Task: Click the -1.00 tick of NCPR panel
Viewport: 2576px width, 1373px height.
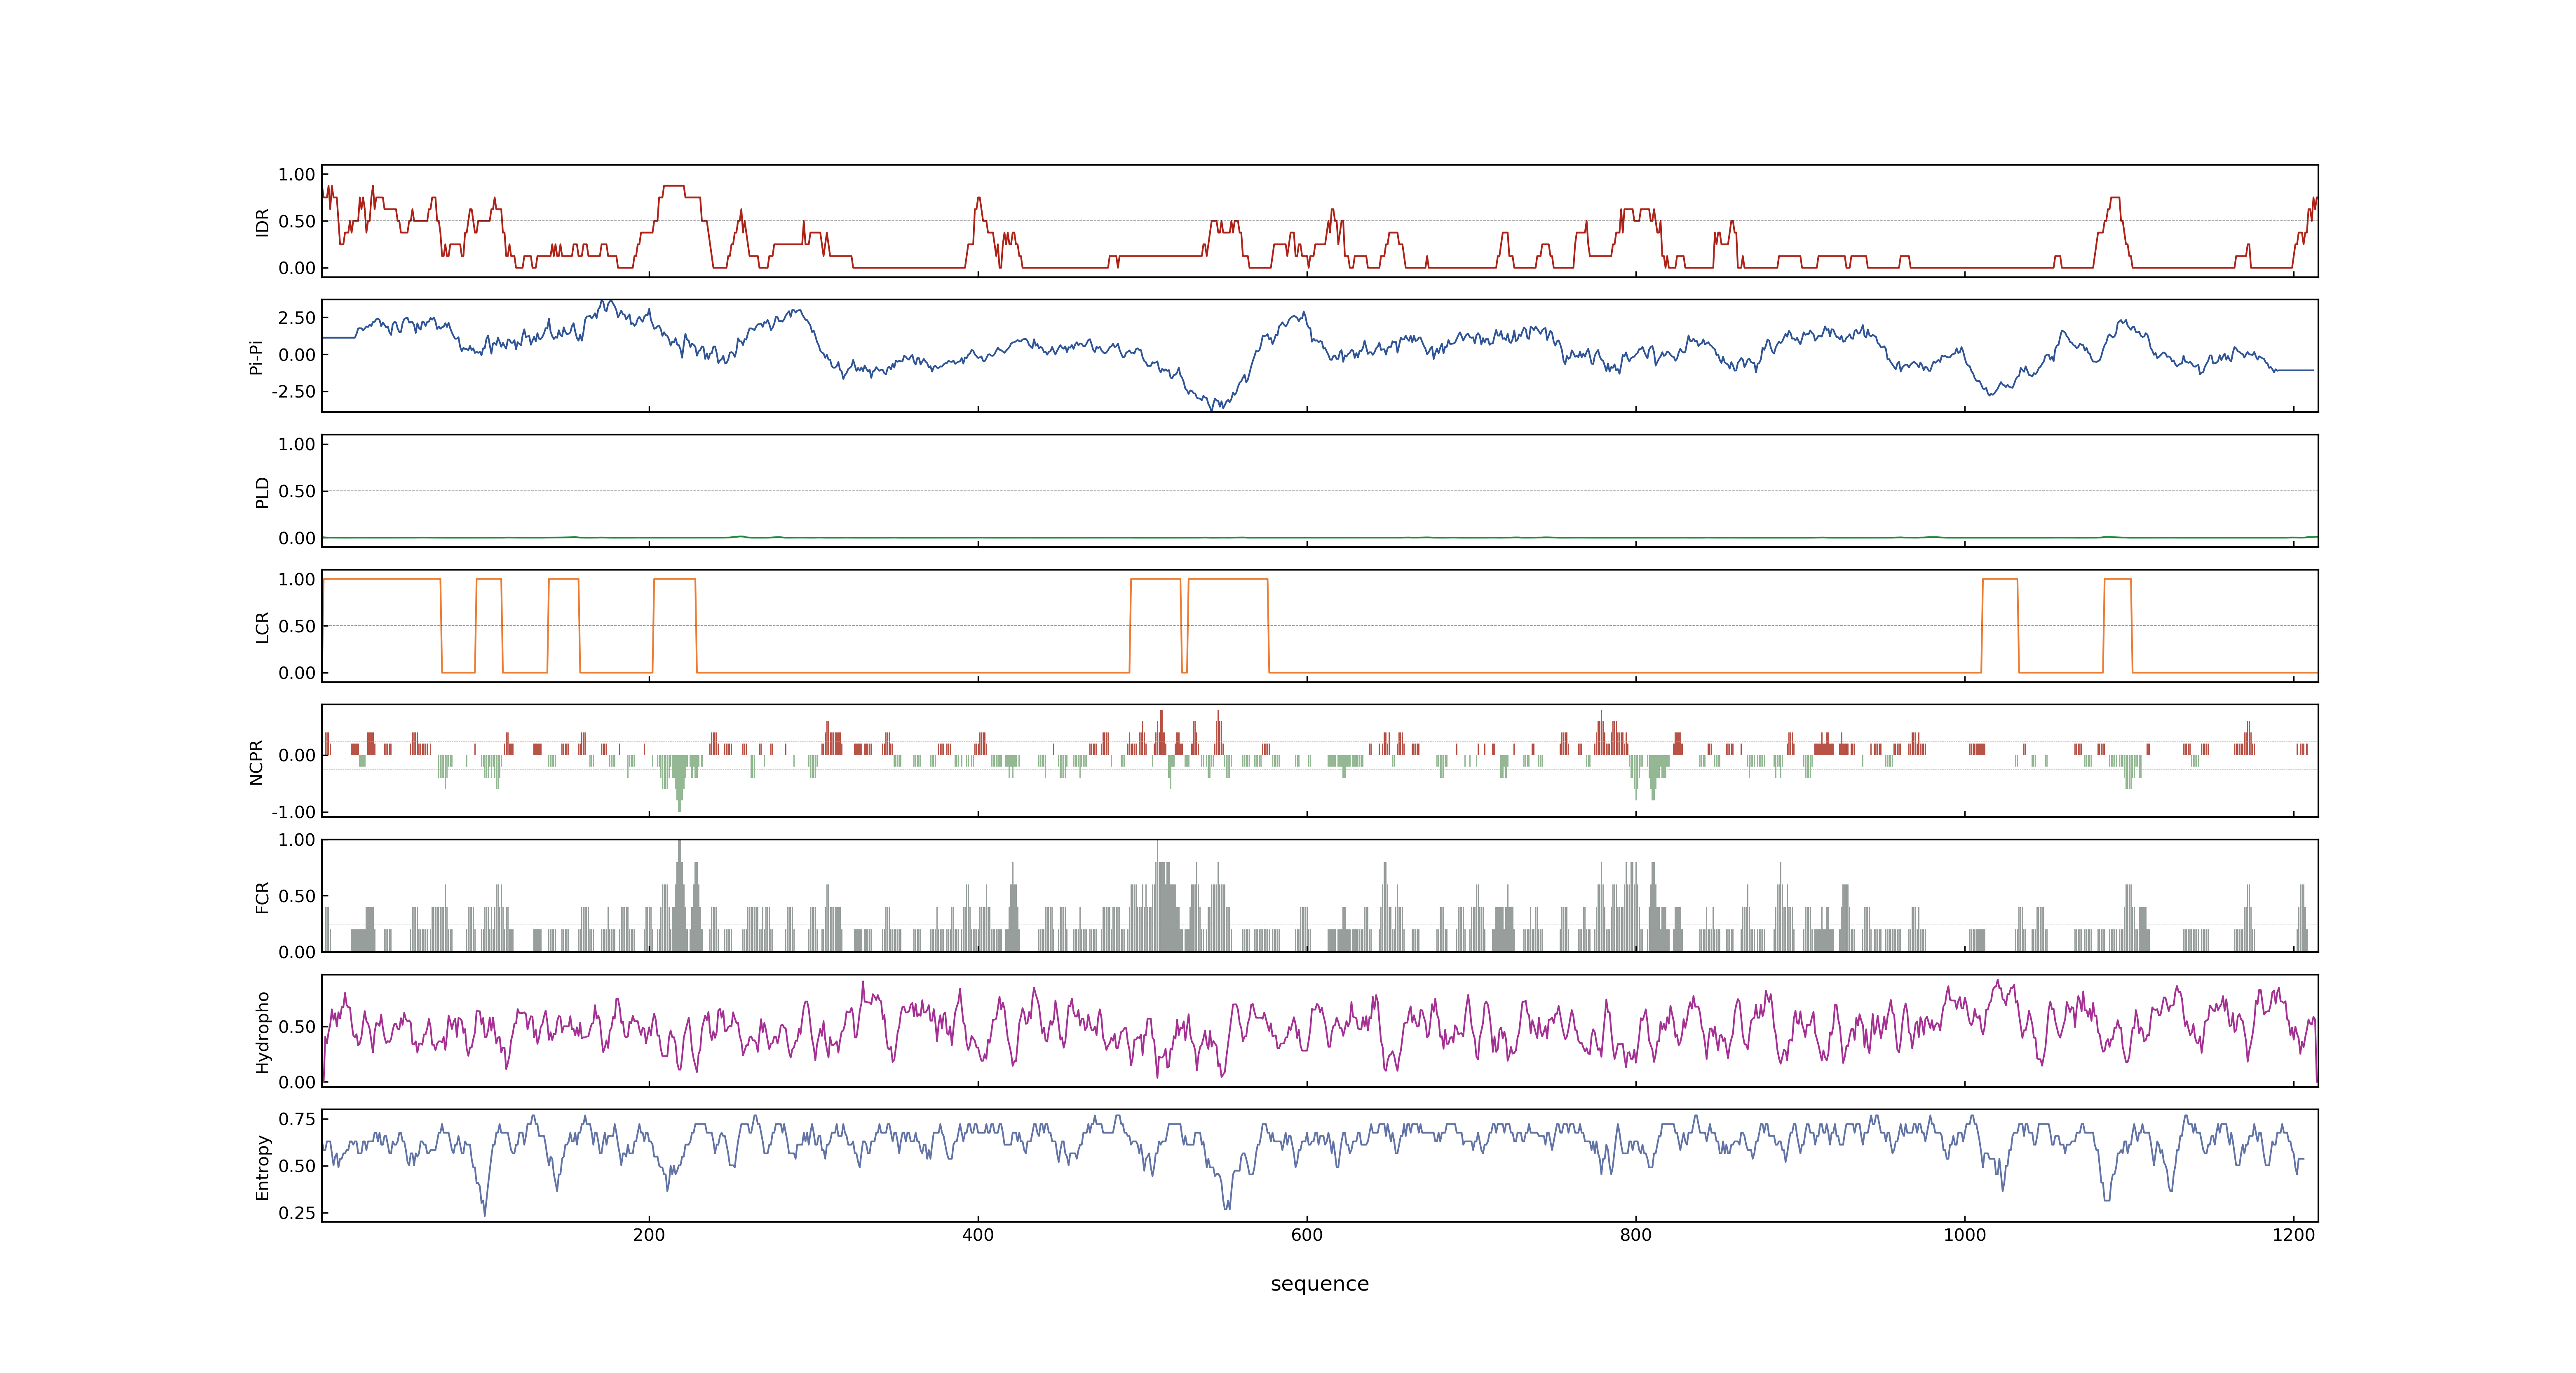Action: coord(294,812)
